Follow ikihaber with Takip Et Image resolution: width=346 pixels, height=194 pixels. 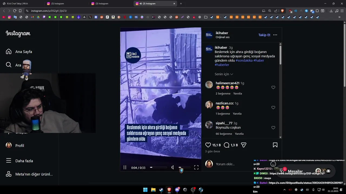pos(264,35)
